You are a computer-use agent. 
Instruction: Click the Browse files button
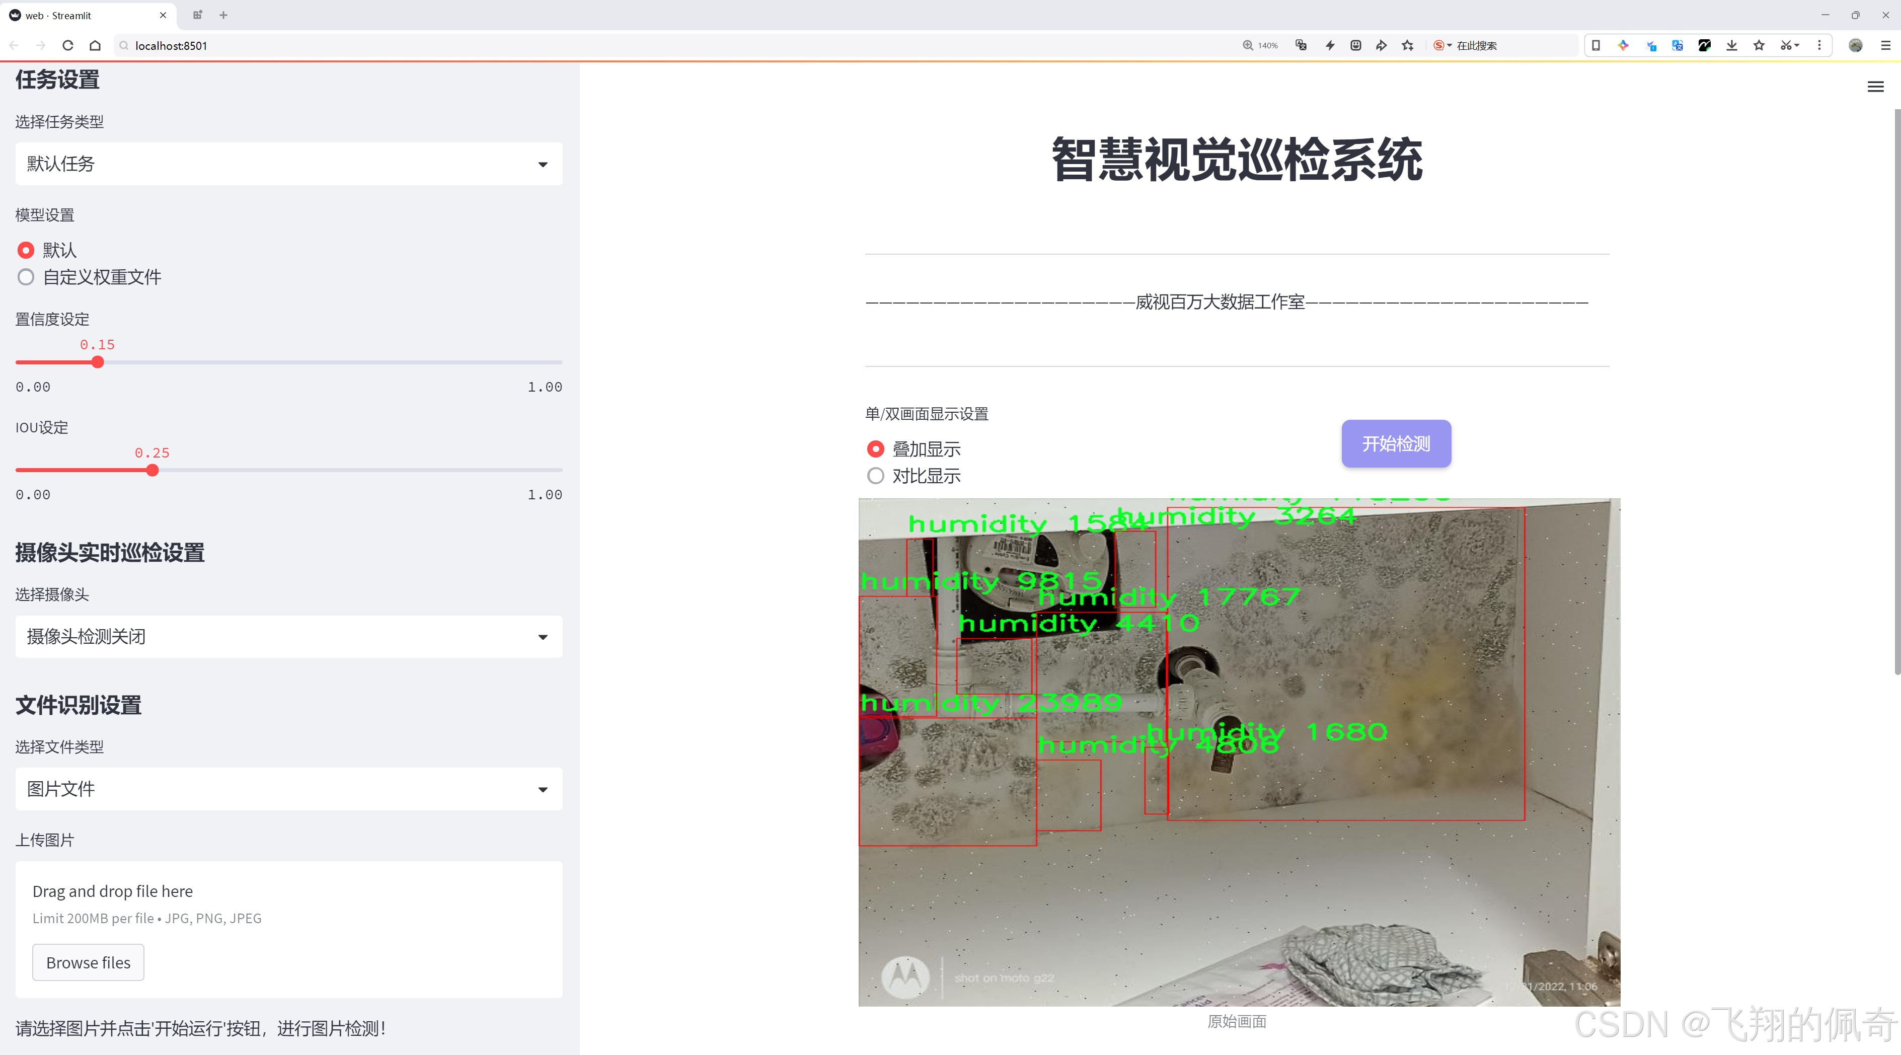pyautogui.click(x=88, y=962)
